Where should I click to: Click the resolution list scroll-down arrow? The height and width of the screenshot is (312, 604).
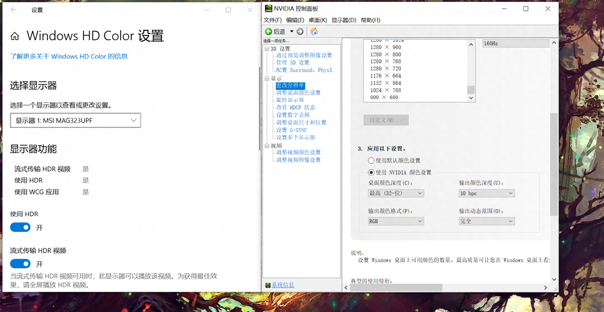tap(471, 98)
